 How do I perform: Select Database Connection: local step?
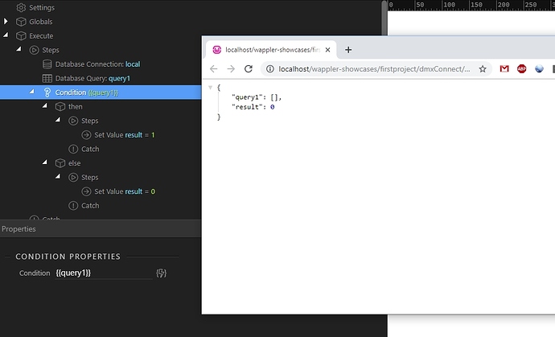(x=97, y=64)
